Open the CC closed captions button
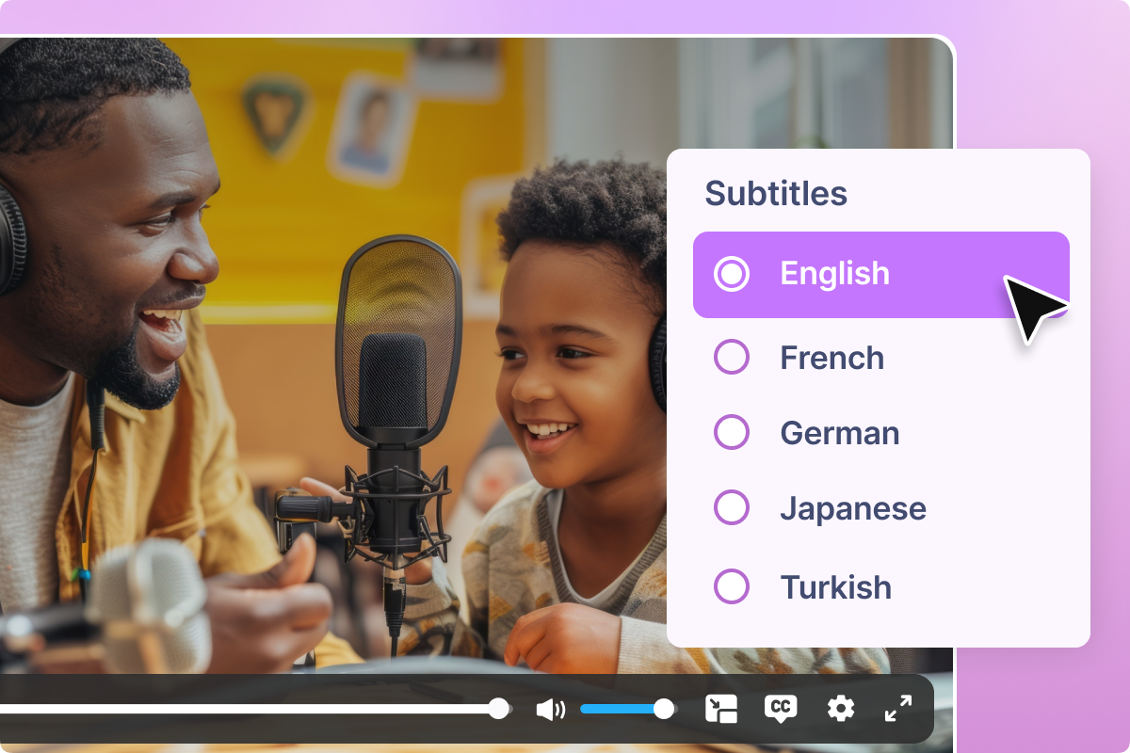The height and width of the screenshot is (753, 1130). click(781, 709)
